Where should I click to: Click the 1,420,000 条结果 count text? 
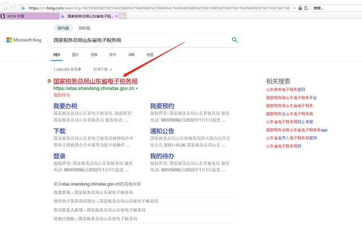tap(67, 69)
